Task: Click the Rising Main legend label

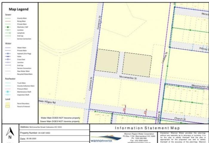Action: [21, 21]
